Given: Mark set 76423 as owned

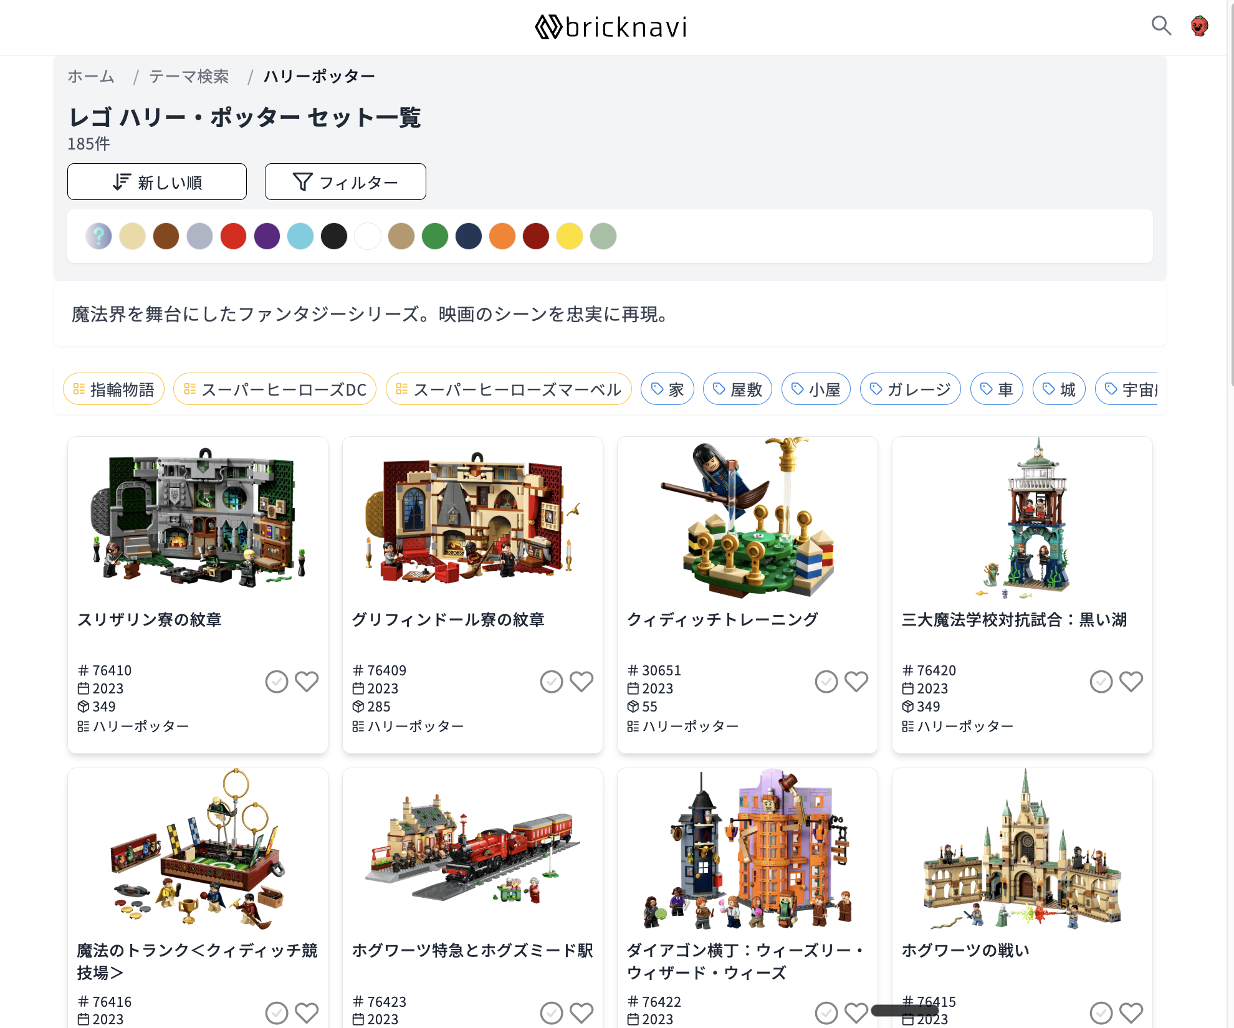Looking at the screenshot, I should 552,1013.
